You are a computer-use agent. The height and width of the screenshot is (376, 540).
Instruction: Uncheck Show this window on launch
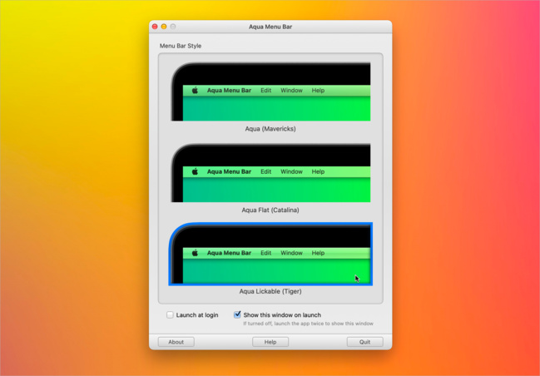click(x=237, y=314)
